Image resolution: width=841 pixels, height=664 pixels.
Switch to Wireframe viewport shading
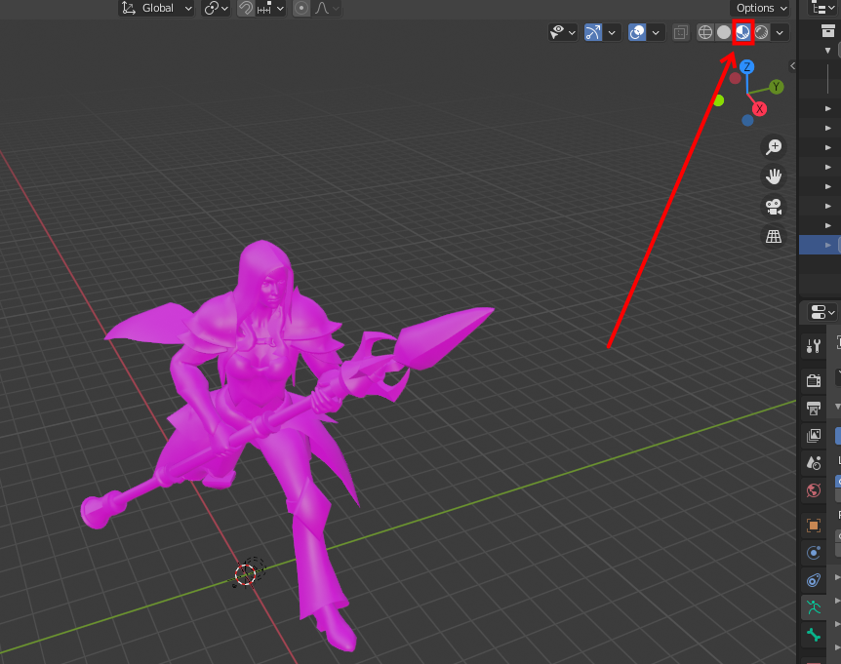705,33
